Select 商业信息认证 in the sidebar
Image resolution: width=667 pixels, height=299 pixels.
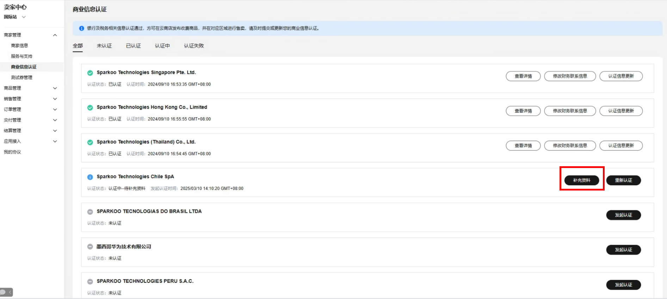[x=24, y=67]
